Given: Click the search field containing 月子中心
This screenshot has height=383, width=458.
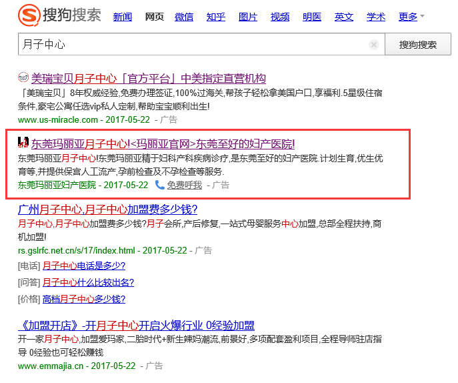Looking at the screenshot, I should [193, 45].
